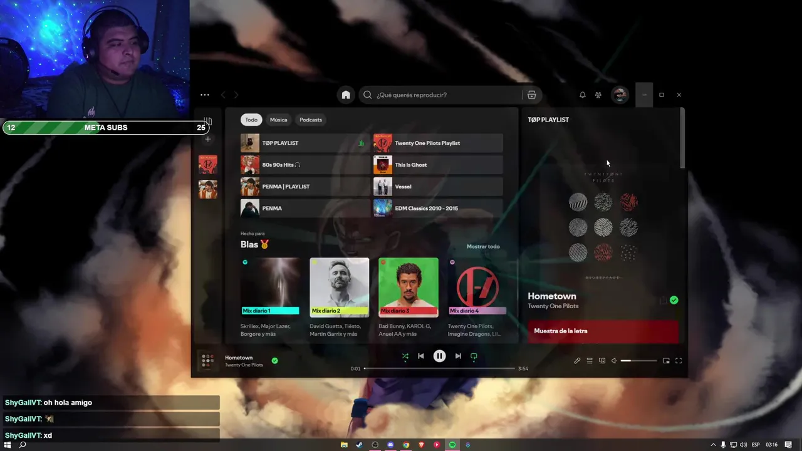Open the user profile avatar menu
This screenshot has height=451, width=802.
coord(620,95)
